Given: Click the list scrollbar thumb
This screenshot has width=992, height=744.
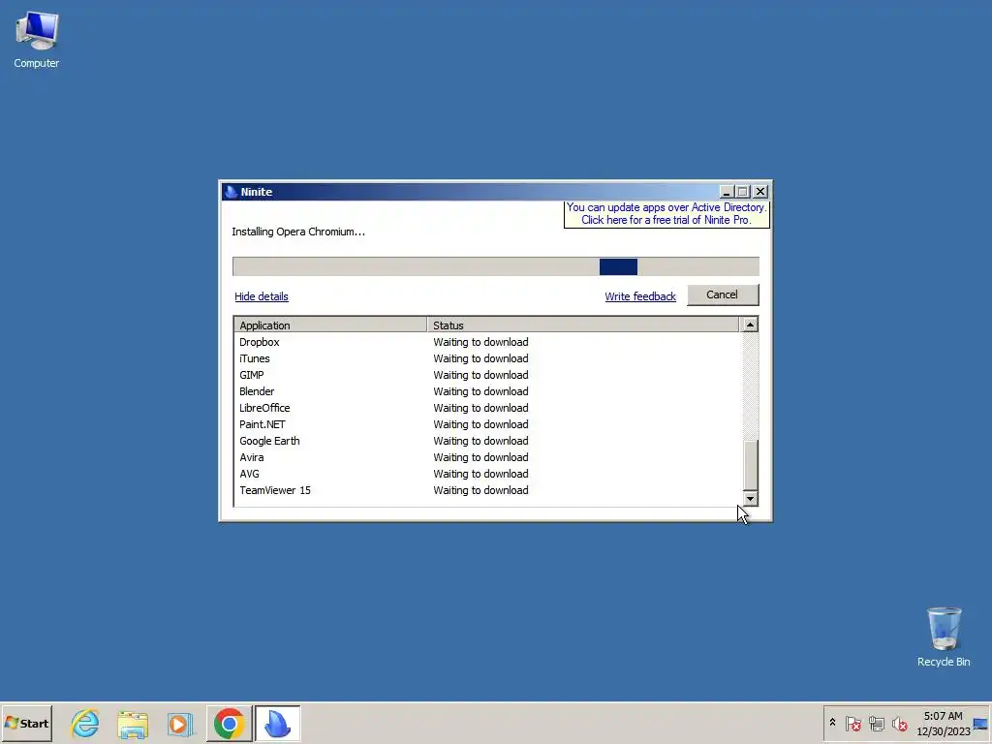Looking at the screenshot, I should [x=750, y=465].
